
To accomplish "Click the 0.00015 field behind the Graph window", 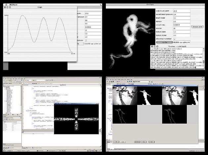I will (93, 27).
